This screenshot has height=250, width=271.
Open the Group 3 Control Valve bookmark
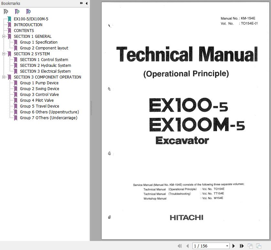39,95
